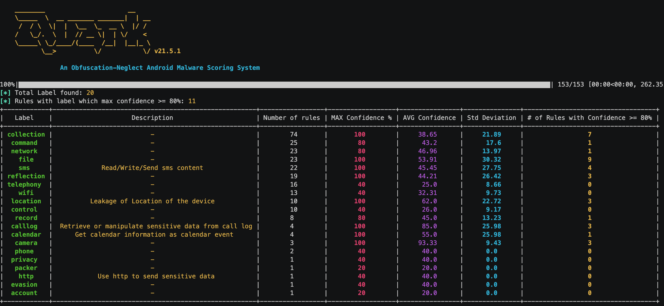Click the 'Total Label found: 20' line
Viewport: 664px width, 306px height.
coord(54,93)
